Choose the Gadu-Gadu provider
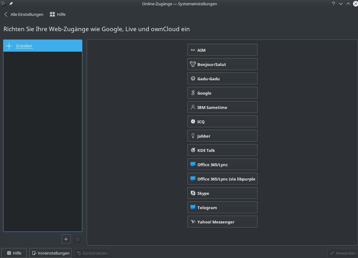The height and width of the screenshot is (258, 358). click(222, 79)
